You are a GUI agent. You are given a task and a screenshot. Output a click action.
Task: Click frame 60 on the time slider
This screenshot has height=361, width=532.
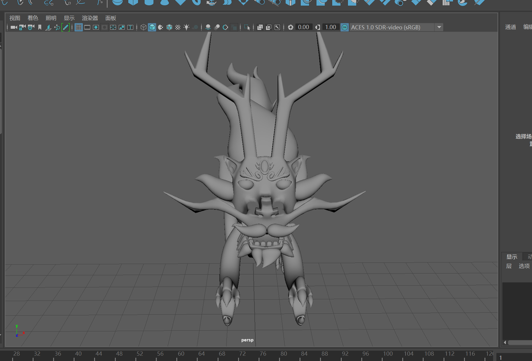pyautogui.click(x=181, y=354)
